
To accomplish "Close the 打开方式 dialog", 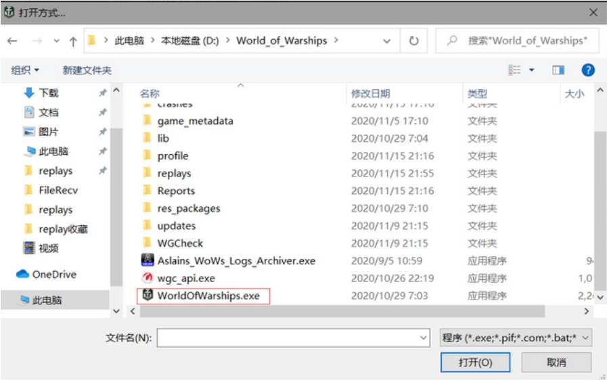I will click(593, 12).
